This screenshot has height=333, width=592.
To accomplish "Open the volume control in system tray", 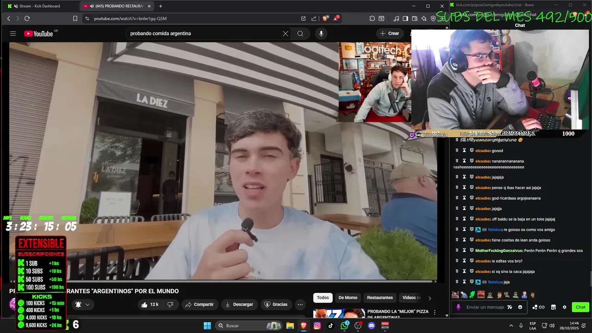I will (552, 326).
